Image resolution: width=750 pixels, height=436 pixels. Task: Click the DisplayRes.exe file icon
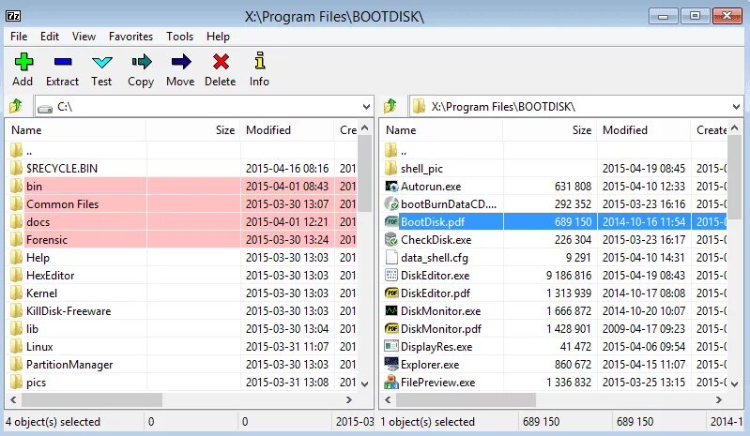pos(391,347)
